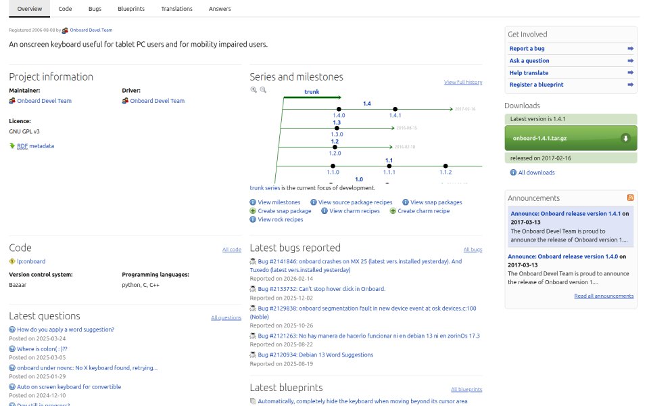
Task: Open the All bugs link
Action: coord(473,250)
